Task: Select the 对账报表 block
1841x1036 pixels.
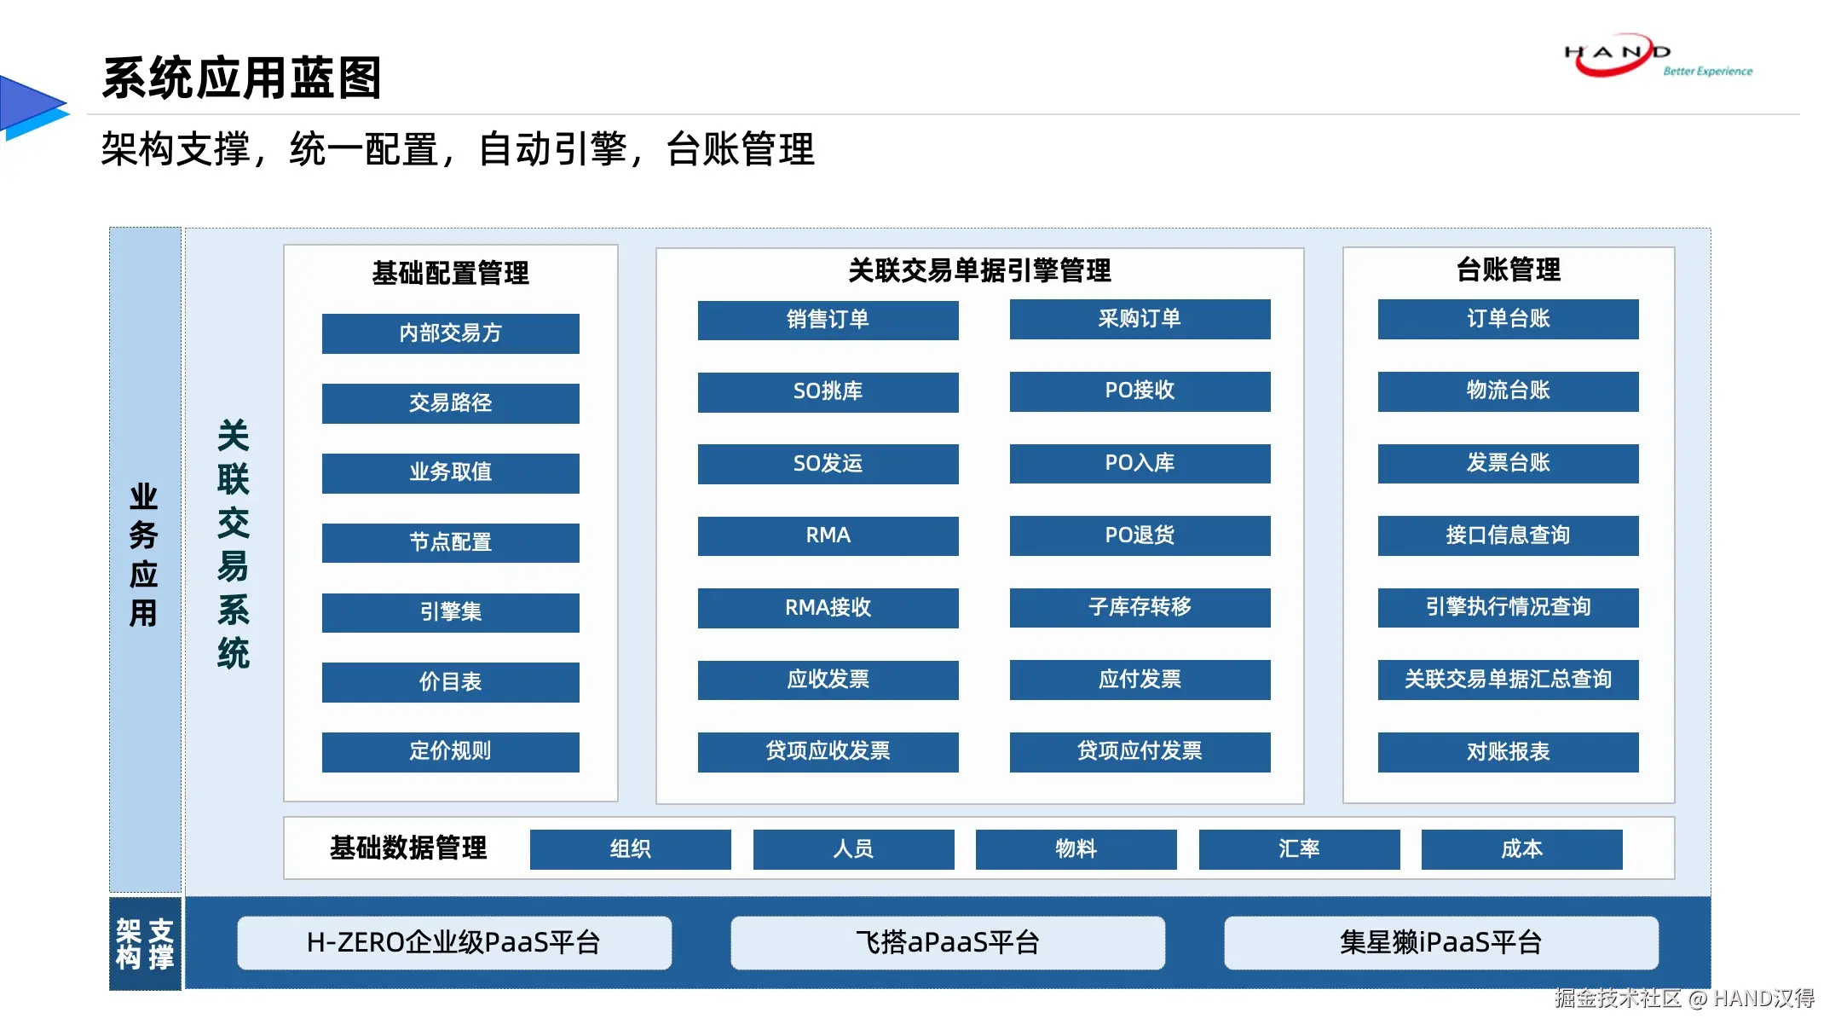Action: tap(1508, 752)
